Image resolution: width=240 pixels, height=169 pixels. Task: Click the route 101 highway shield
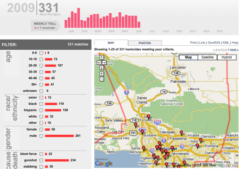point(133,133)
